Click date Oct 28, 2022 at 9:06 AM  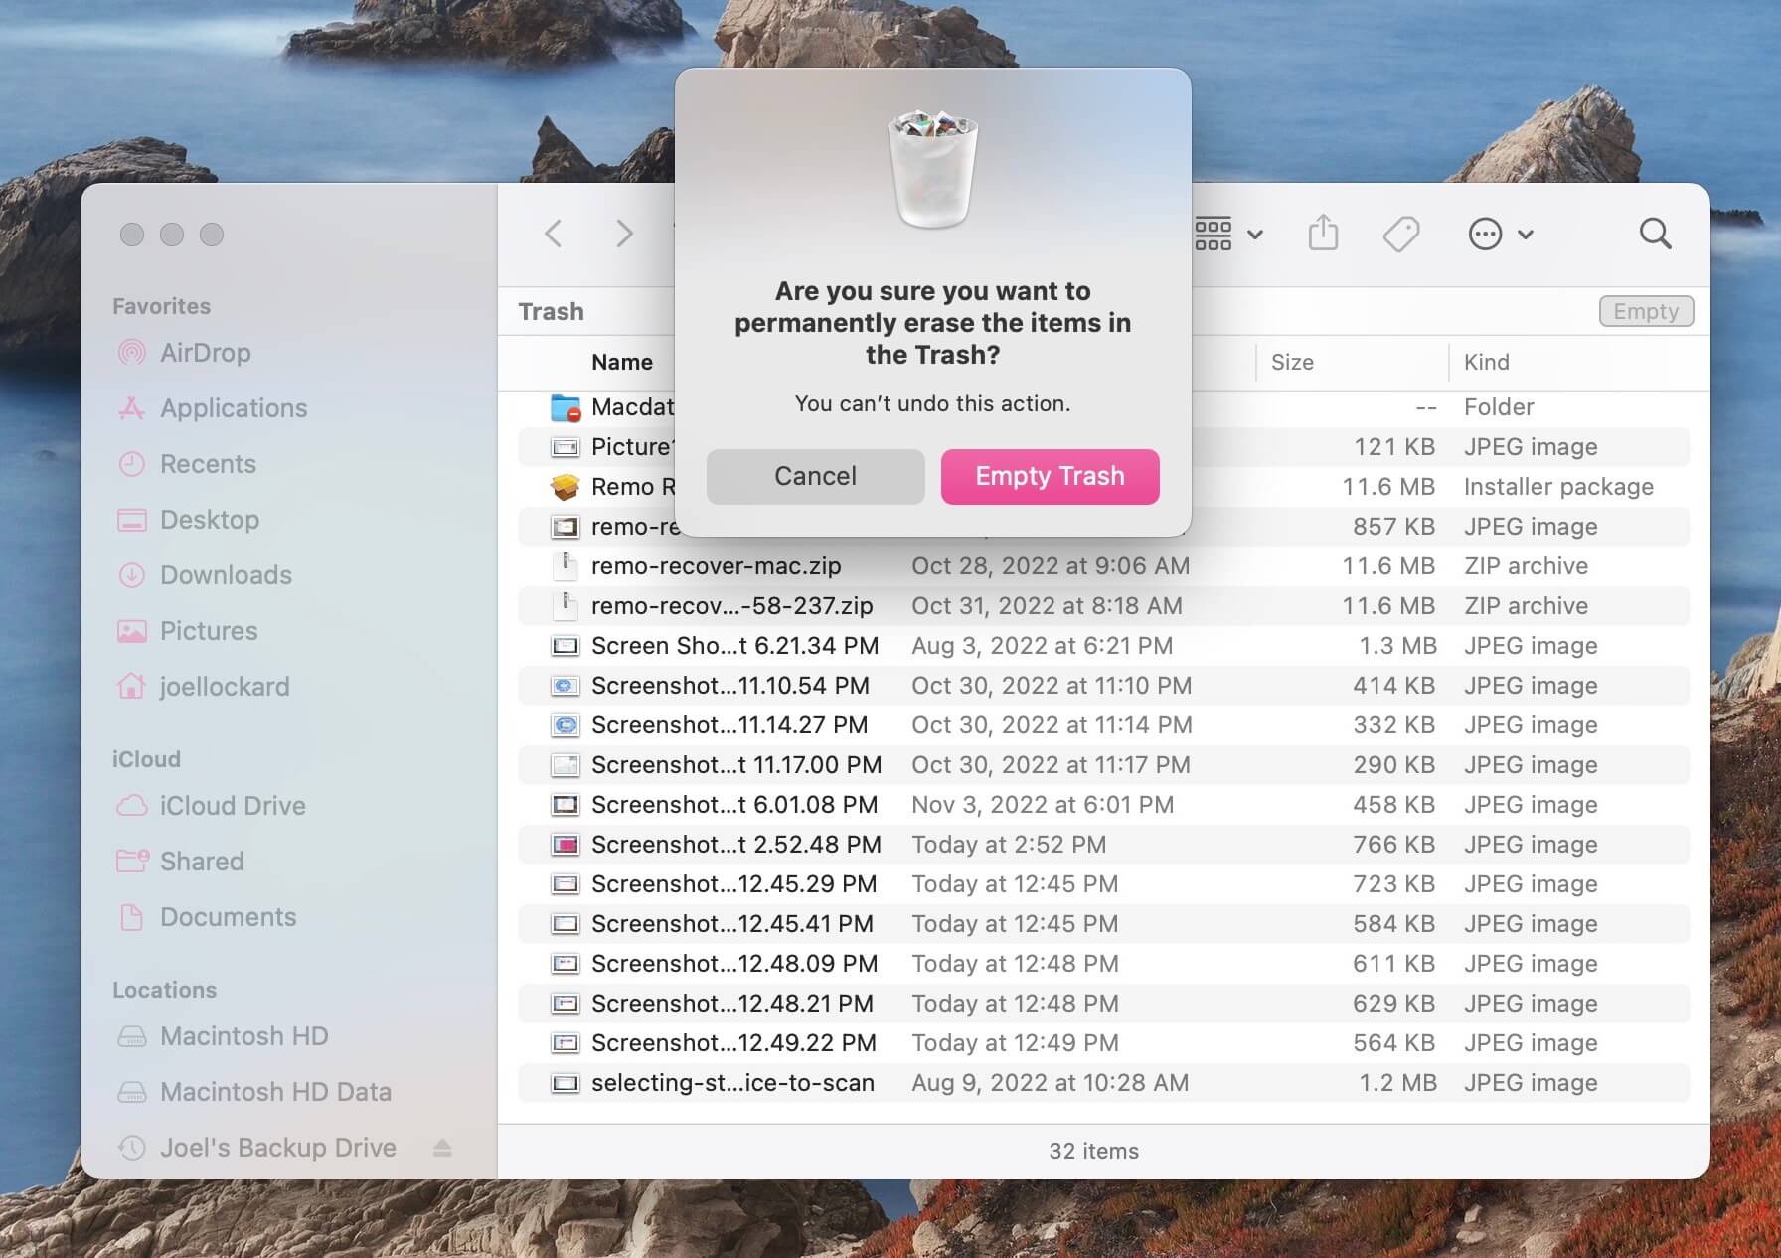[1051, 566]
